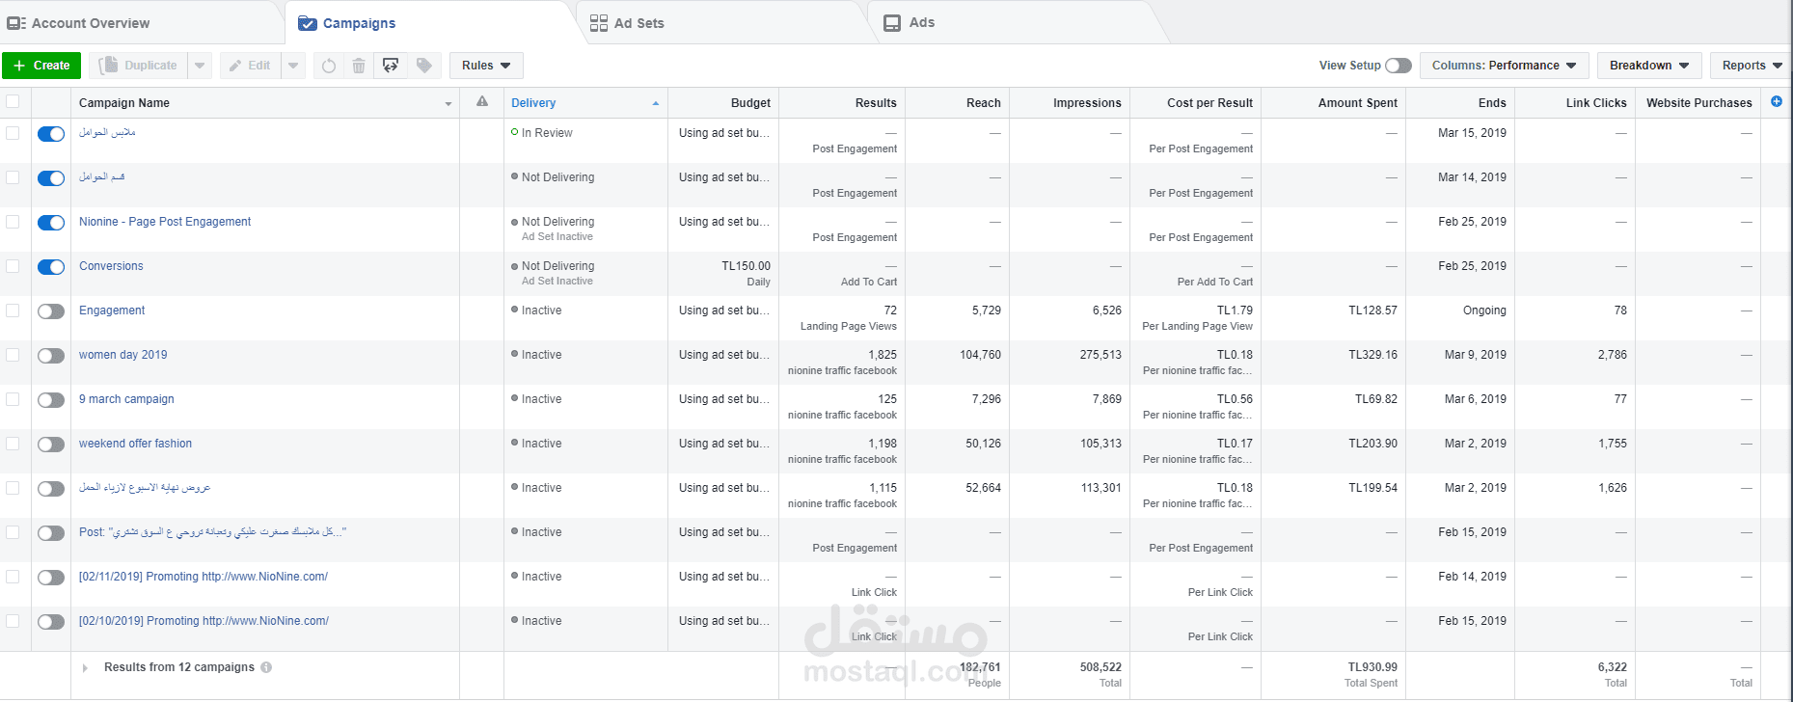Open the Edit dropdown arrow
Viewport: 1793px width, 702px height.
click(x=293, y=66)
